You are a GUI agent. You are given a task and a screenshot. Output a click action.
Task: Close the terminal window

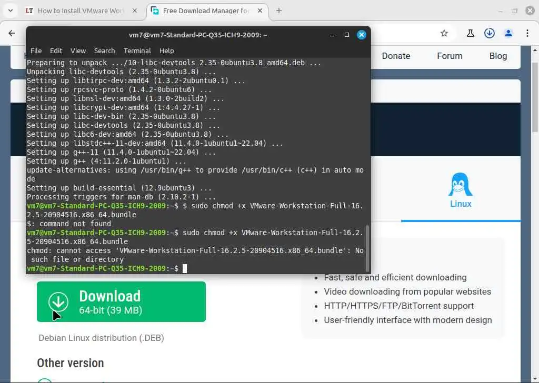[361, 35]
